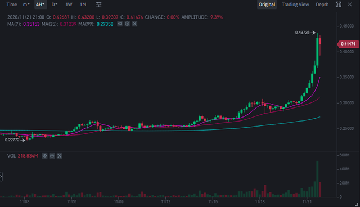Open chart indicator settings sliders icon
The width and height of the screenshot is (360, 207).
point(98,4)
